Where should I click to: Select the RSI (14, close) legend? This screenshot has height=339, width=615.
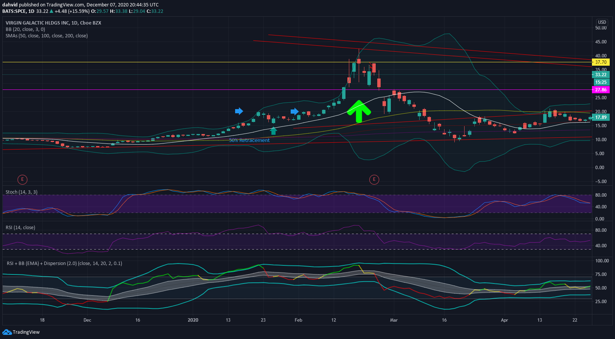pos(20,228)
